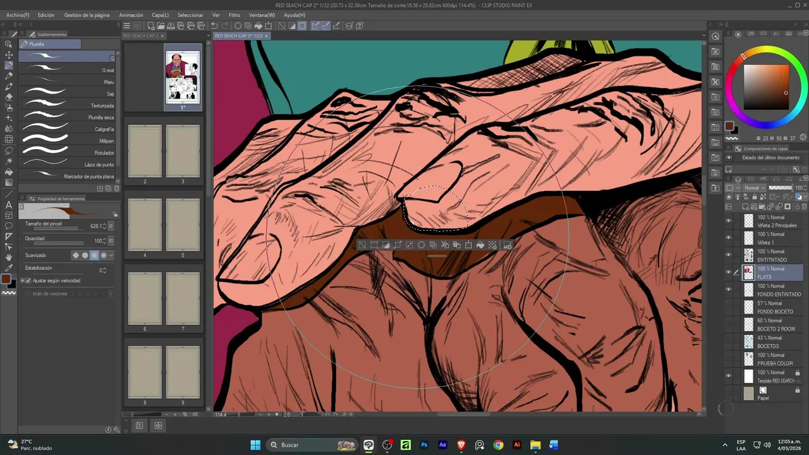Open brush size dynamics button beside 628.1
This screenshot has height=455, width=809.
[111, 226]
